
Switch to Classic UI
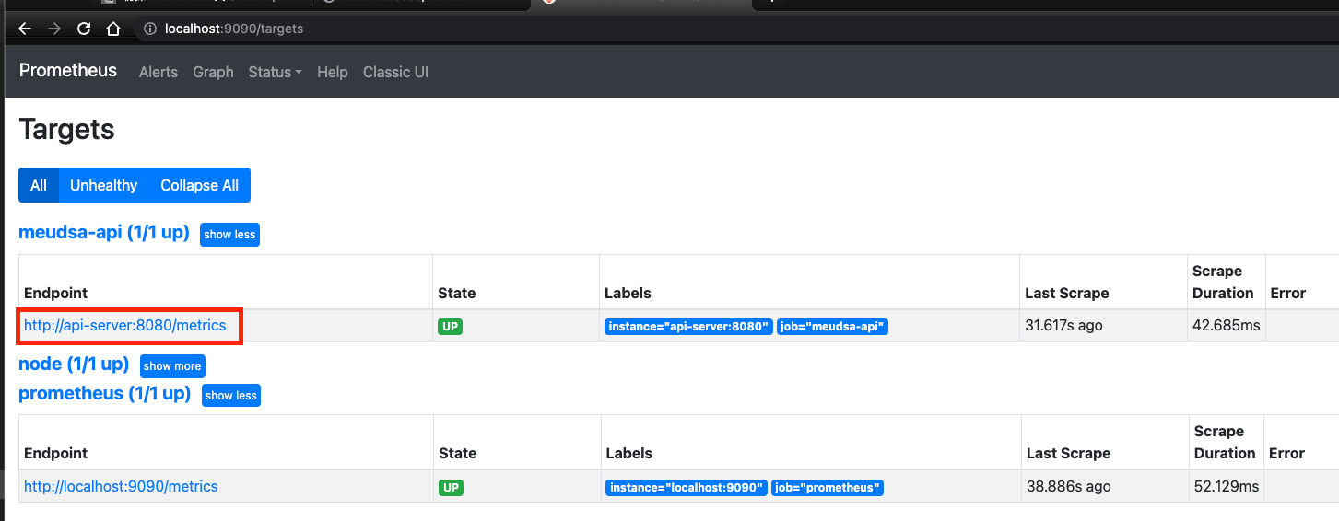tap(395, 72)
